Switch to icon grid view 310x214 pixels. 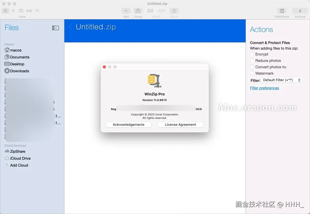[x=5, y=11]
